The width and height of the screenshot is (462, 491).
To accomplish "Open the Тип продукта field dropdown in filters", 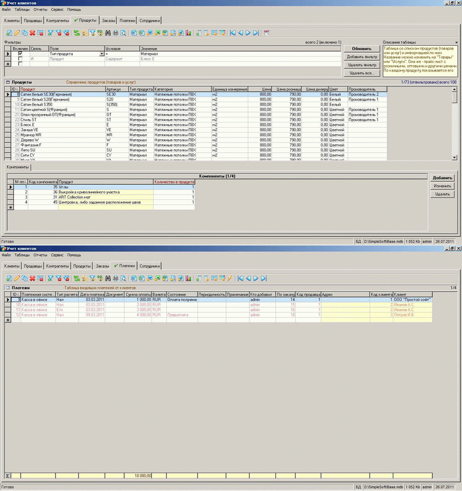I will point(101,53).
